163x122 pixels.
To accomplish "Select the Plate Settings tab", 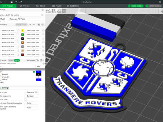I will click(4, 88).
